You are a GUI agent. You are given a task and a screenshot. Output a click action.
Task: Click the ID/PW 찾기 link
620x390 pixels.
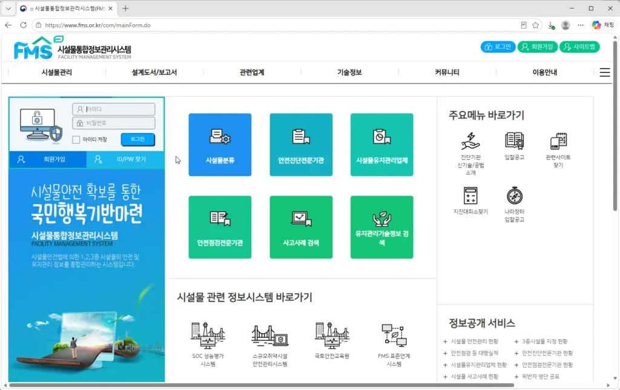pos(125,159)
